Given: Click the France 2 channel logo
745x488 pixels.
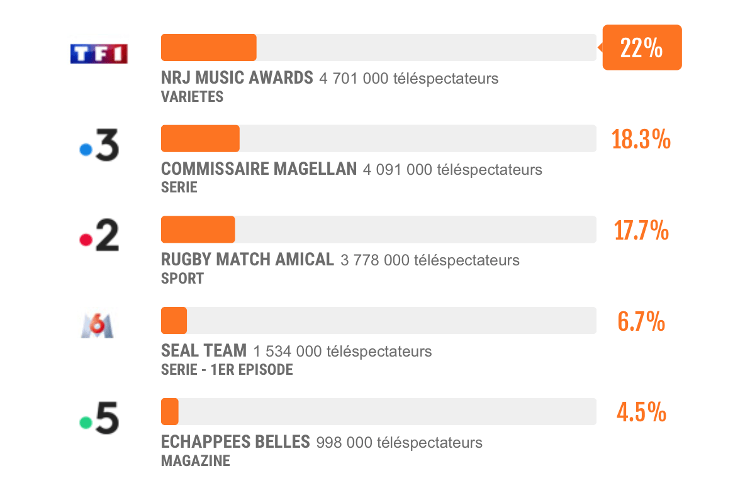Looking at the screenshot, I should pos(99,235).
